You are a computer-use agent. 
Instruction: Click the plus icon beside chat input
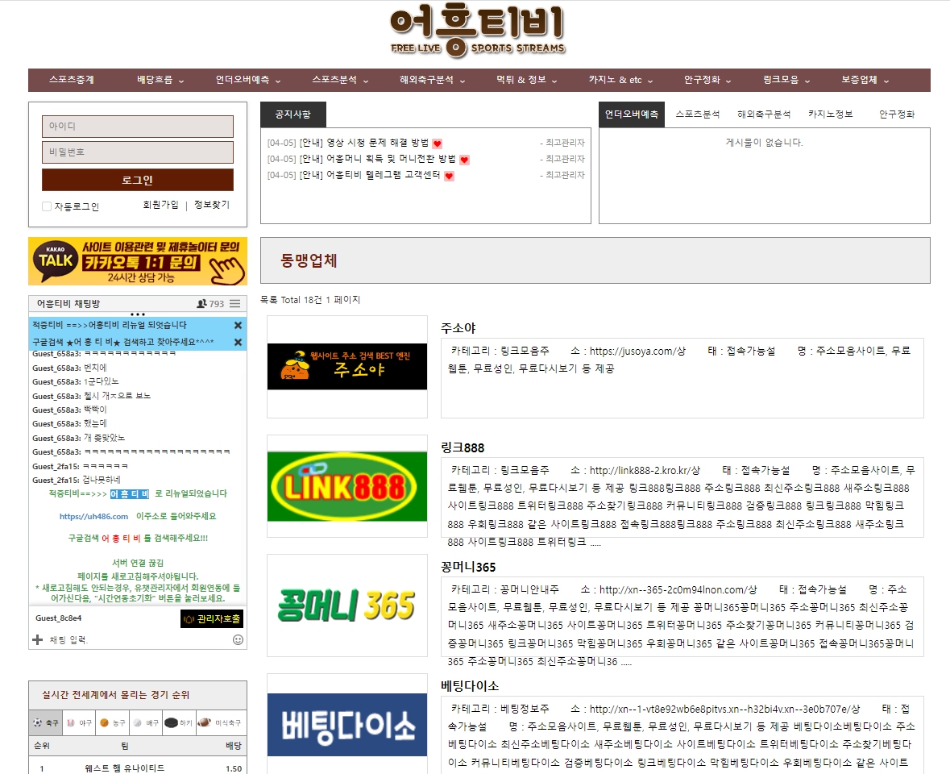pos(37,639)
